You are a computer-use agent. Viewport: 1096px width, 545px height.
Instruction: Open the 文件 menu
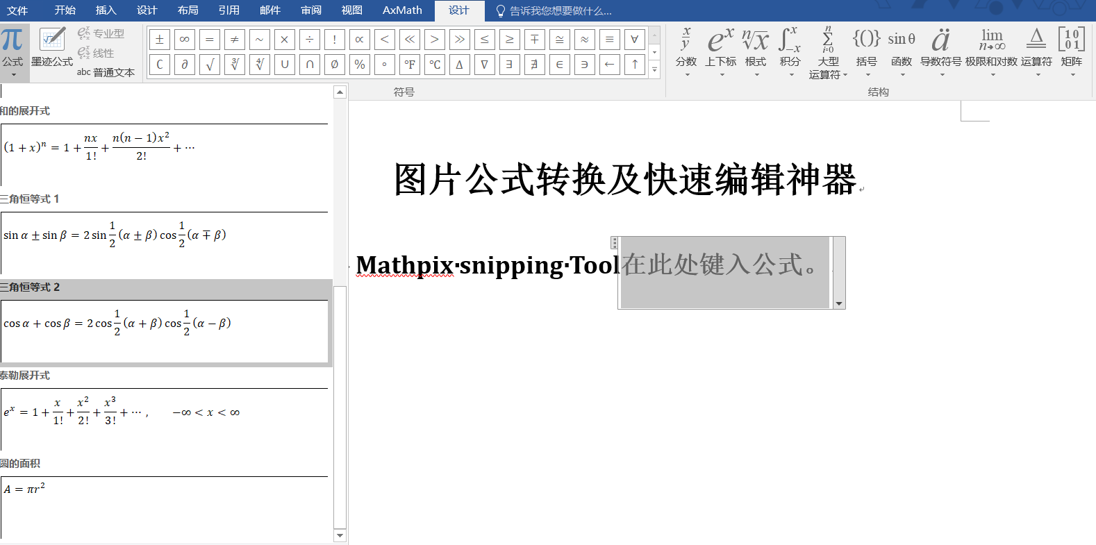tap(17, 10)
